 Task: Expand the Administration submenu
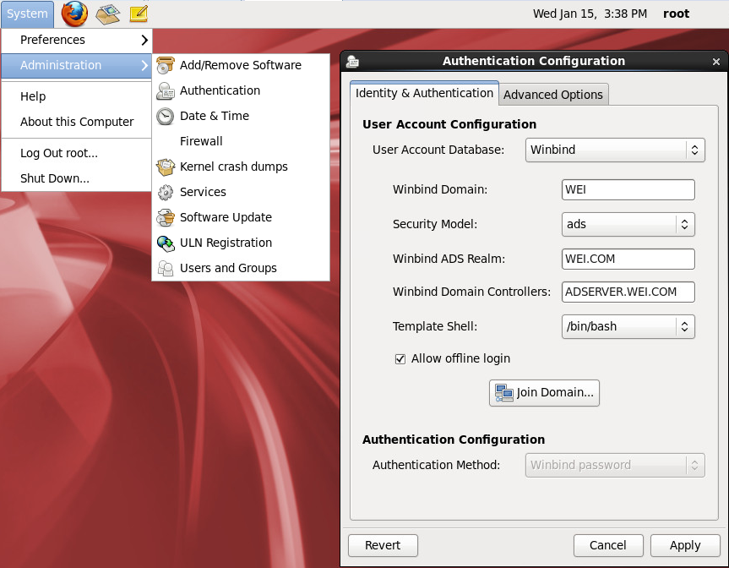[77, 66]
